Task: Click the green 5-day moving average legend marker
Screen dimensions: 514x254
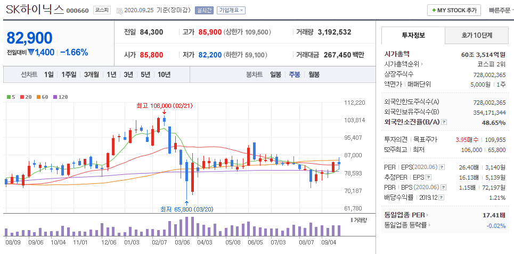Action: [9, 97]
